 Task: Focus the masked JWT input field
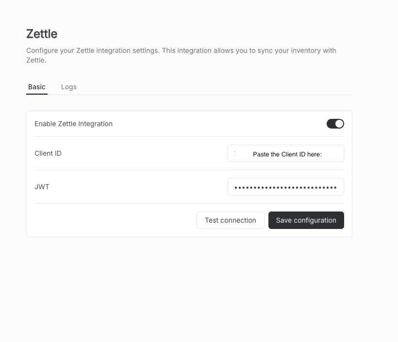point(285,187)
